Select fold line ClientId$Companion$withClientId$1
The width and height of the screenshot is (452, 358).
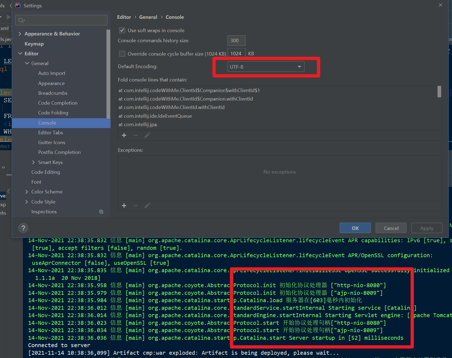[189, 90]
